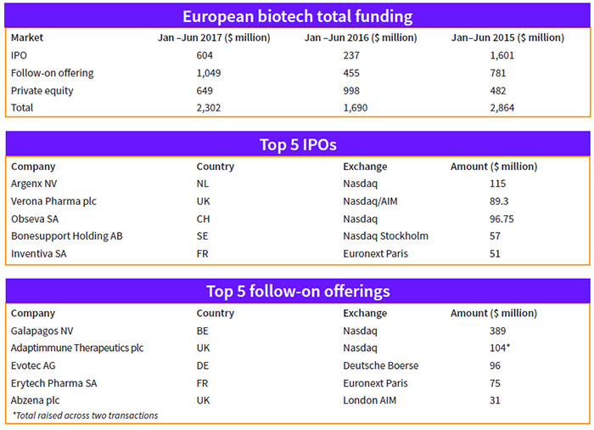The image size is (594, 430).
Task: Select Inventiva SA company name
Action: click(38, 253)
